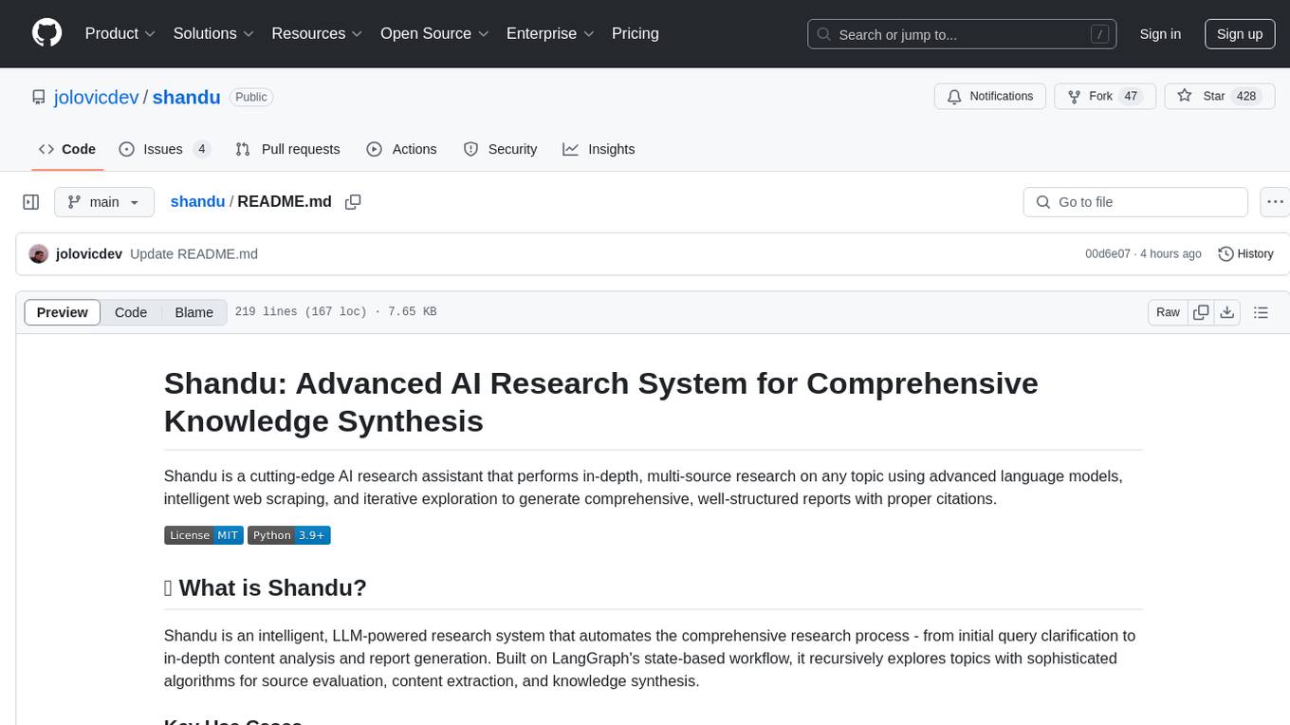This screenshot has width=1290, height=725.
Task: Open the more file options menu
Action: tap(1275, 202)
